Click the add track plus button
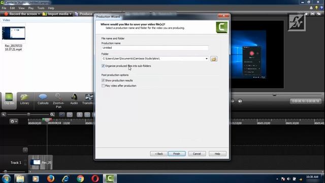The height and width of the screenshot is (183, 325). pyautogui.click(x=25, y=150)
